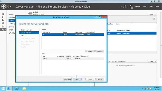Open the DISKS tile TASKS dropdown
Image resolution: width=162 pixels, height=91 pixels.
pos(152,14)
